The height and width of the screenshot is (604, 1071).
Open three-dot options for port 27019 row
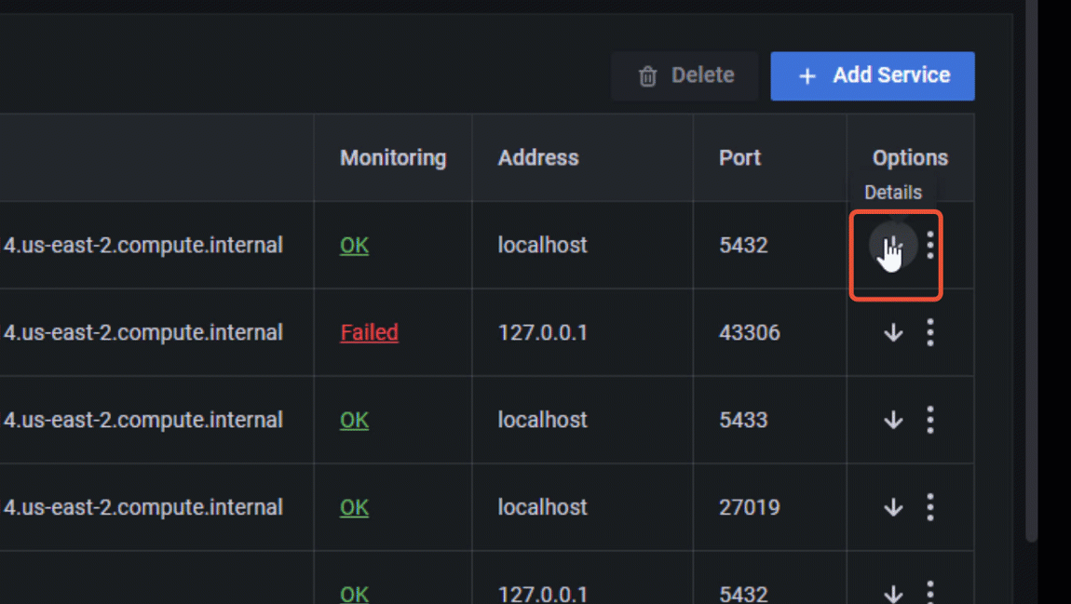click(929, 508)
